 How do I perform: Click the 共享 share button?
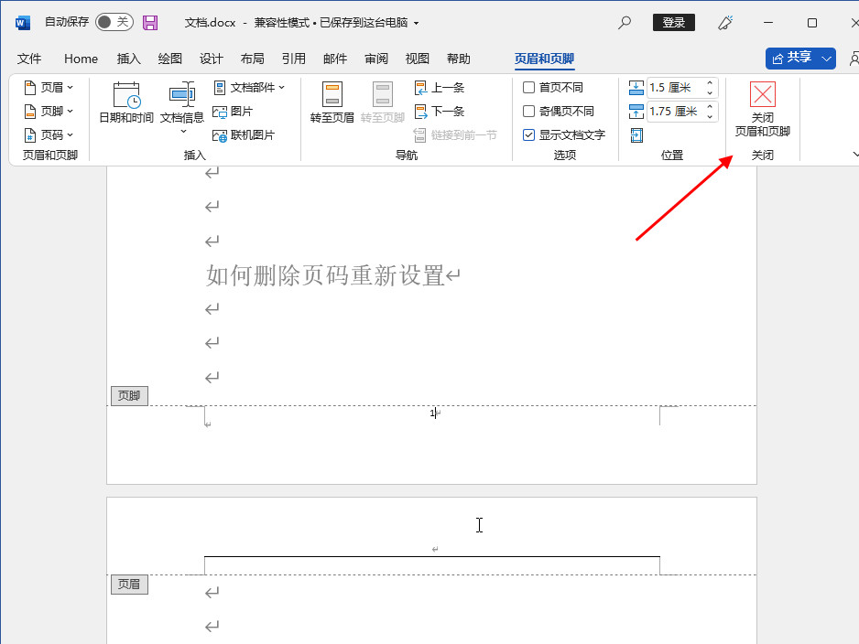click(x=792, y=58)
